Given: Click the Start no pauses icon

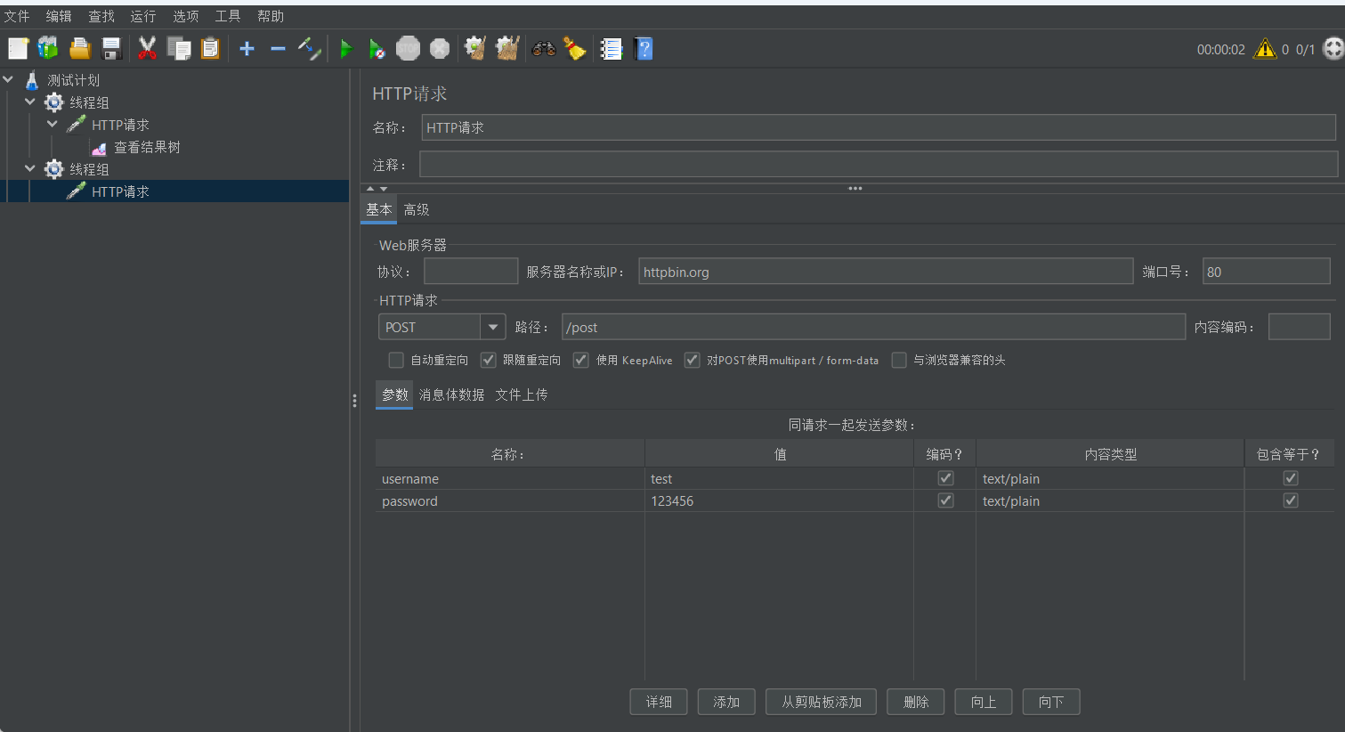Looking at the screenshot, I should 377,48.
